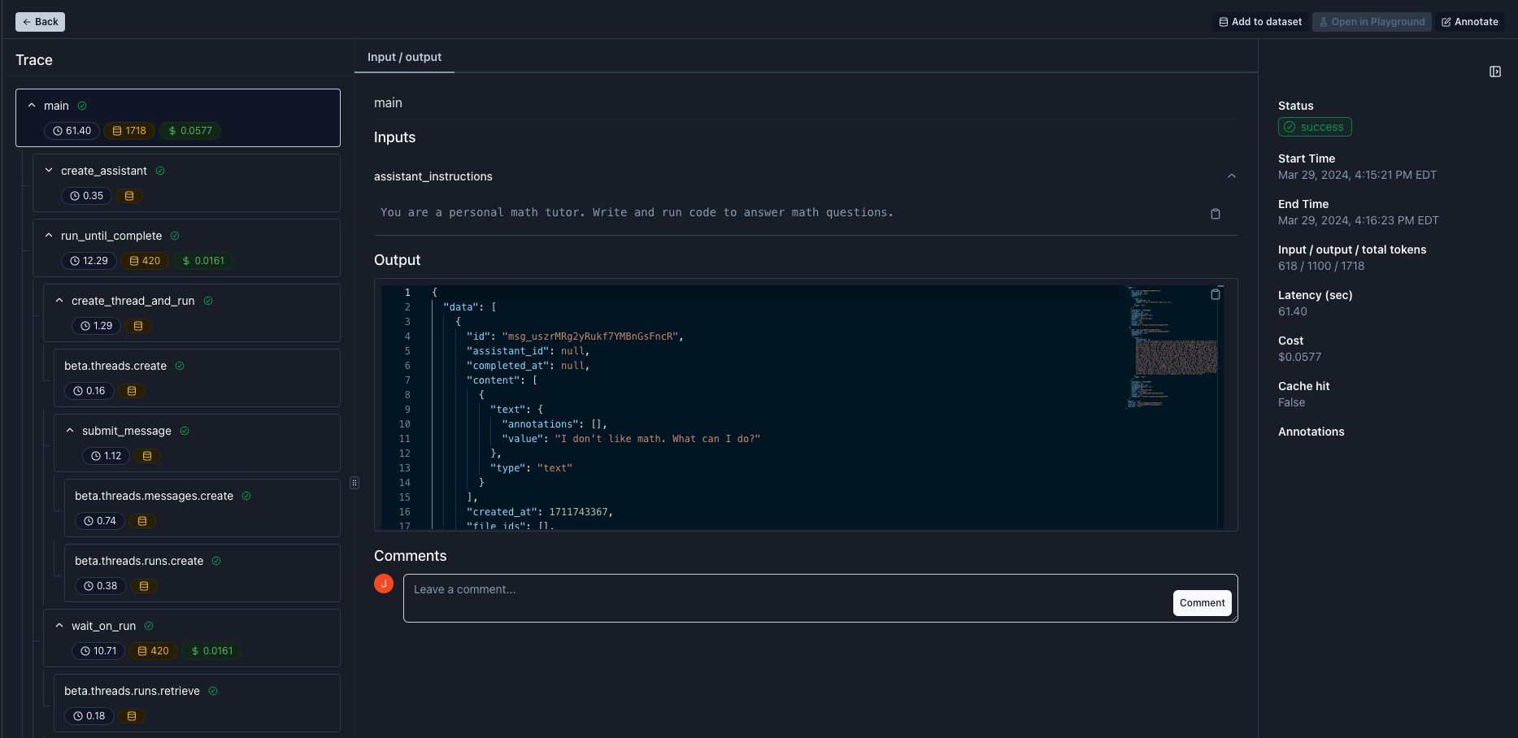This screenshot has width=1518, height=738.
Task: Click the latency clock icon on main span
Action: coord(56,131)
